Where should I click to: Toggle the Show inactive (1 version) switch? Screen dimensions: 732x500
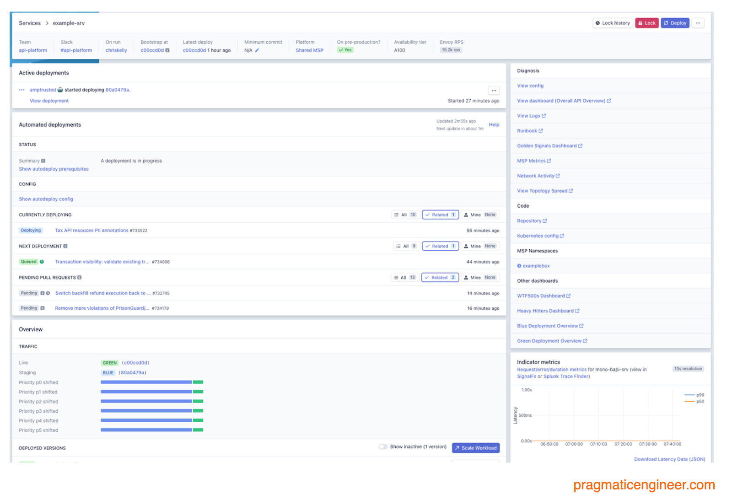[383, 446]
